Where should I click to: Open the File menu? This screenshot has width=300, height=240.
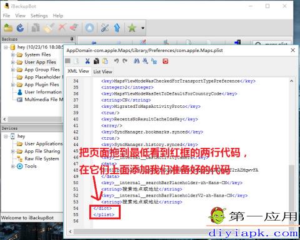[6, 16]
